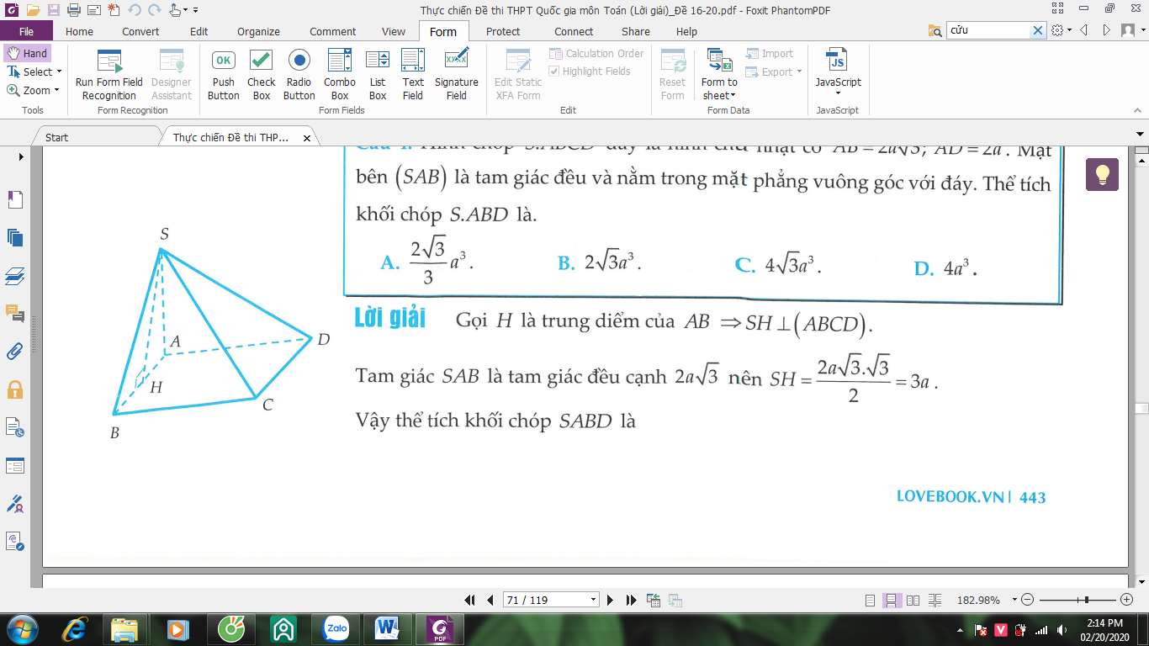Select the Hand tool
The image size is (1149, 646).
(27, 53)
